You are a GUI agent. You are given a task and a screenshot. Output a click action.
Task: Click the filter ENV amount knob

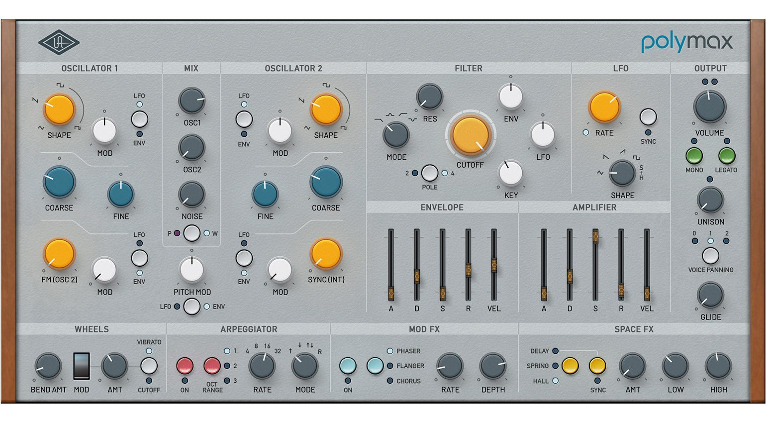pyautogui.click(x=511, y=97)
